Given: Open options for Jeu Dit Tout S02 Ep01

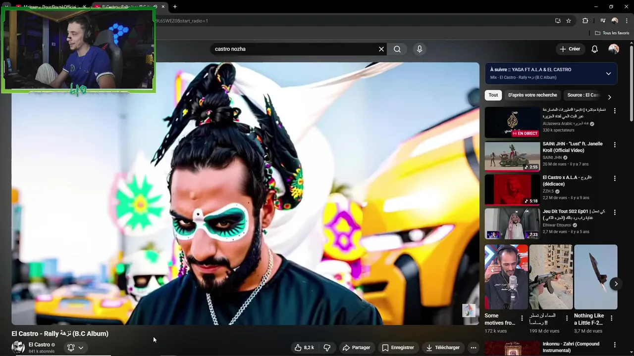Looking at the screenshot, I should (615, 212).
